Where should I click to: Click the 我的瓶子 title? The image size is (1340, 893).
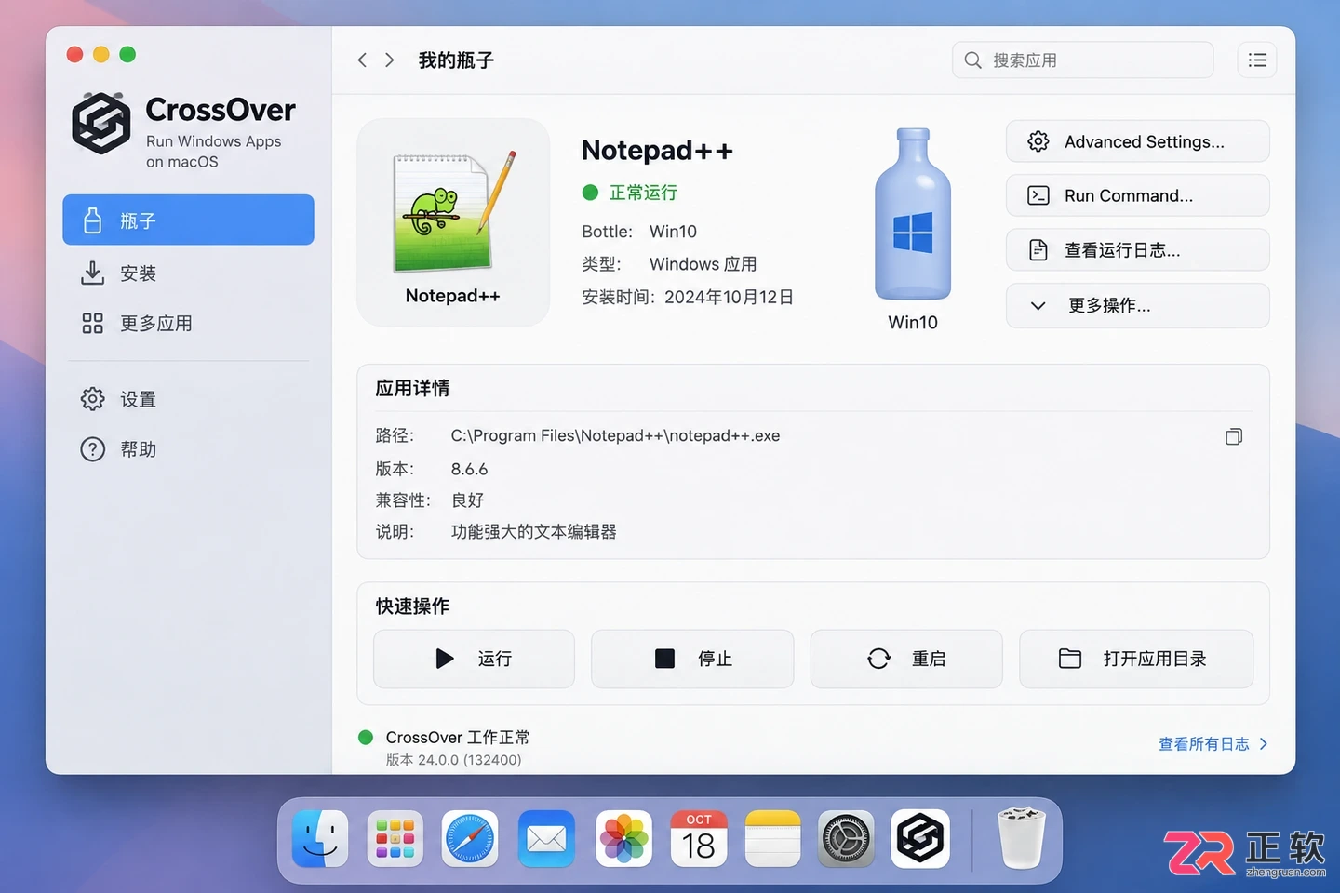point(456,60)
